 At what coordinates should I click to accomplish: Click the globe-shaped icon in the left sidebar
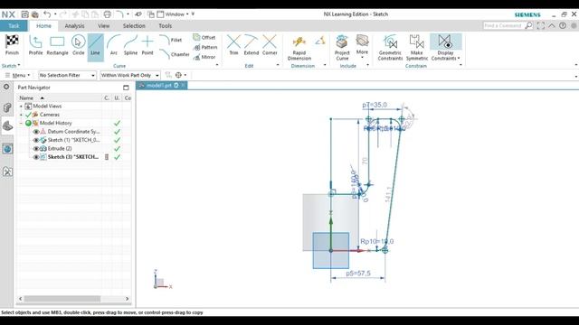[x=7, y=149]
